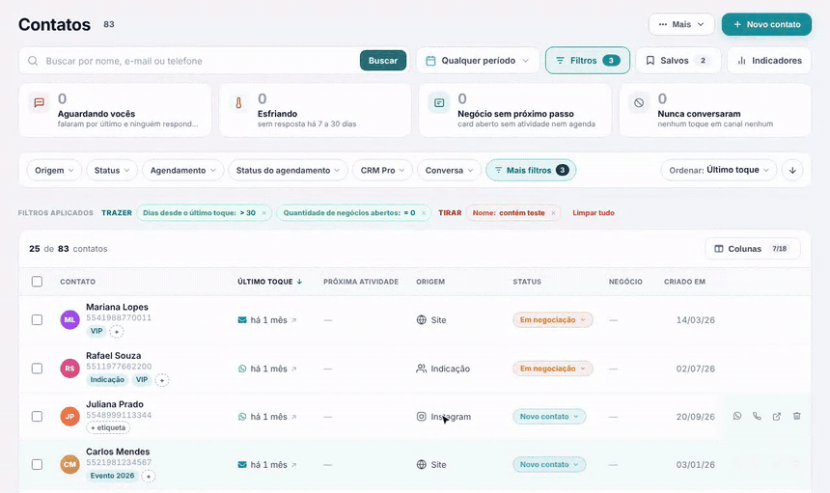
Task: Open Indicadores chart button
Action: tap(769, 61)
